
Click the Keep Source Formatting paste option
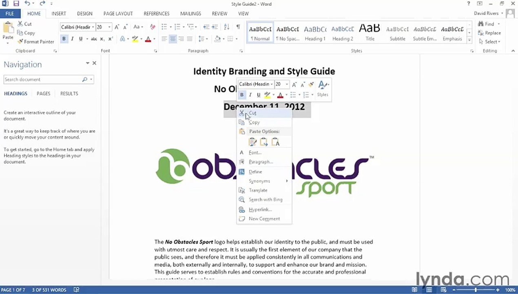pyautogui.click(x=252, y=142)
